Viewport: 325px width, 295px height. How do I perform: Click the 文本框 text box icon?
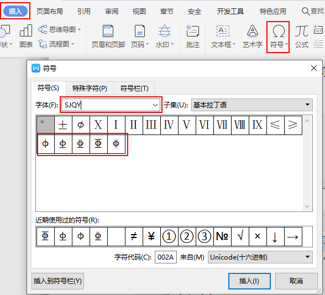(223, 31)
